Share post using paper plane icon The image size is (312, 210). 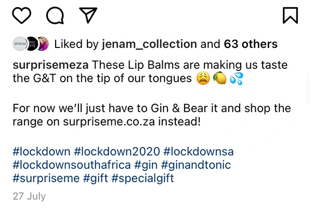pyautogui.click(x=89, y=15)
